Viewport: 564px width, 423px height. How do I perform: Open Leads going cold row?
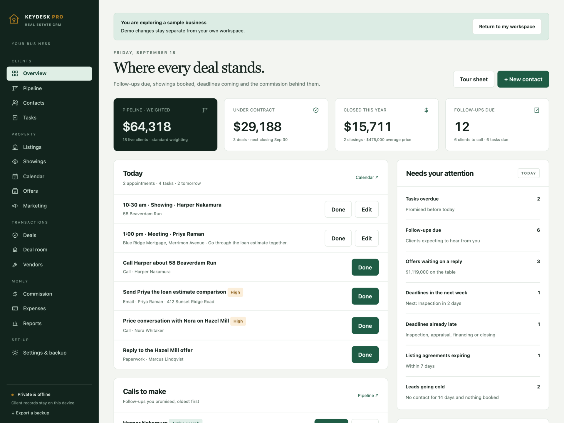pos(473,392)
